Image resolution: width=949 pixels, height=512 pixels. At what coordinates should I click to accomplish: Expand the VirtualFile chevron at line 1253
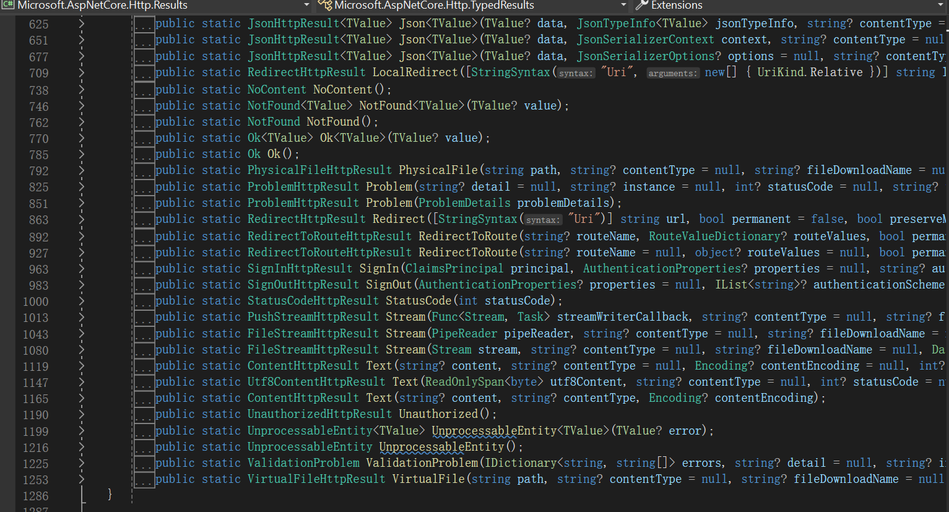point(81,479)
